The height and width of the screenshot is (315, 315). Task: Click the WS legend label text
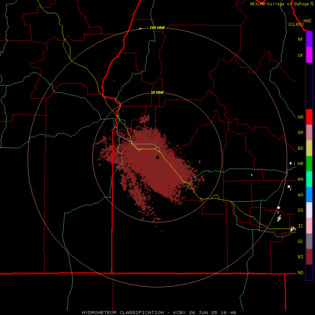(x=300, y=195)
